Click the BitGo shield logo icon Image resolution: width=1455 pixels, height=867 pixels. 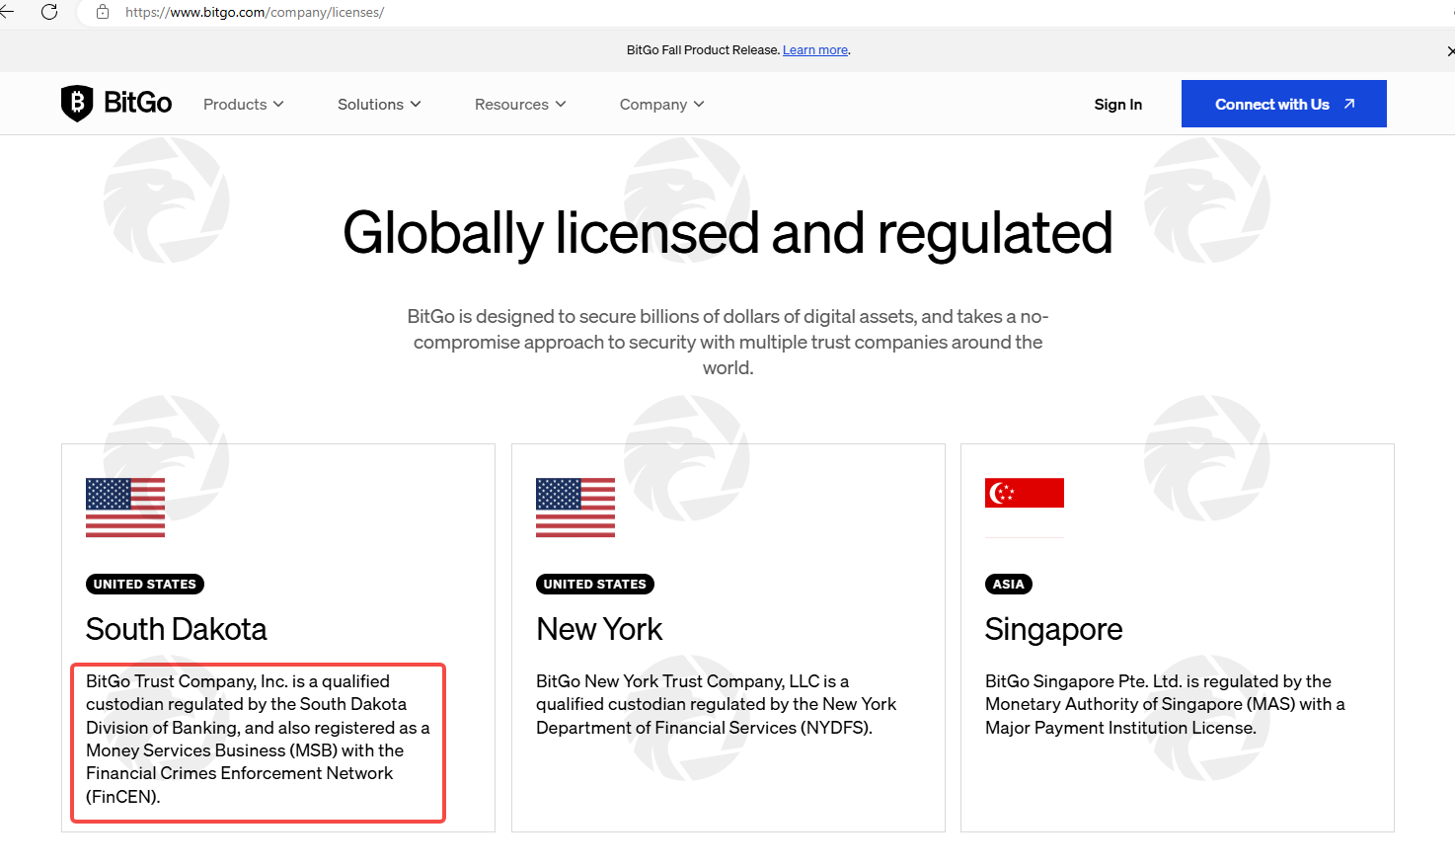click(x=77, y=103)
